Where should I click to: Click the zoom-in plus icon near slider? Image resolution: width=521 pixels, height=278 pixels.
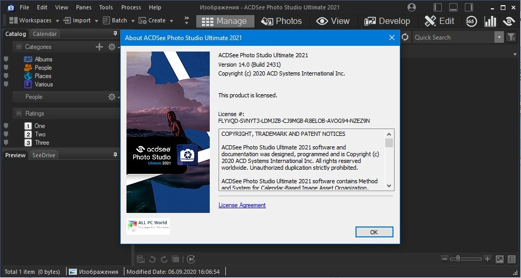coord(487,259)
